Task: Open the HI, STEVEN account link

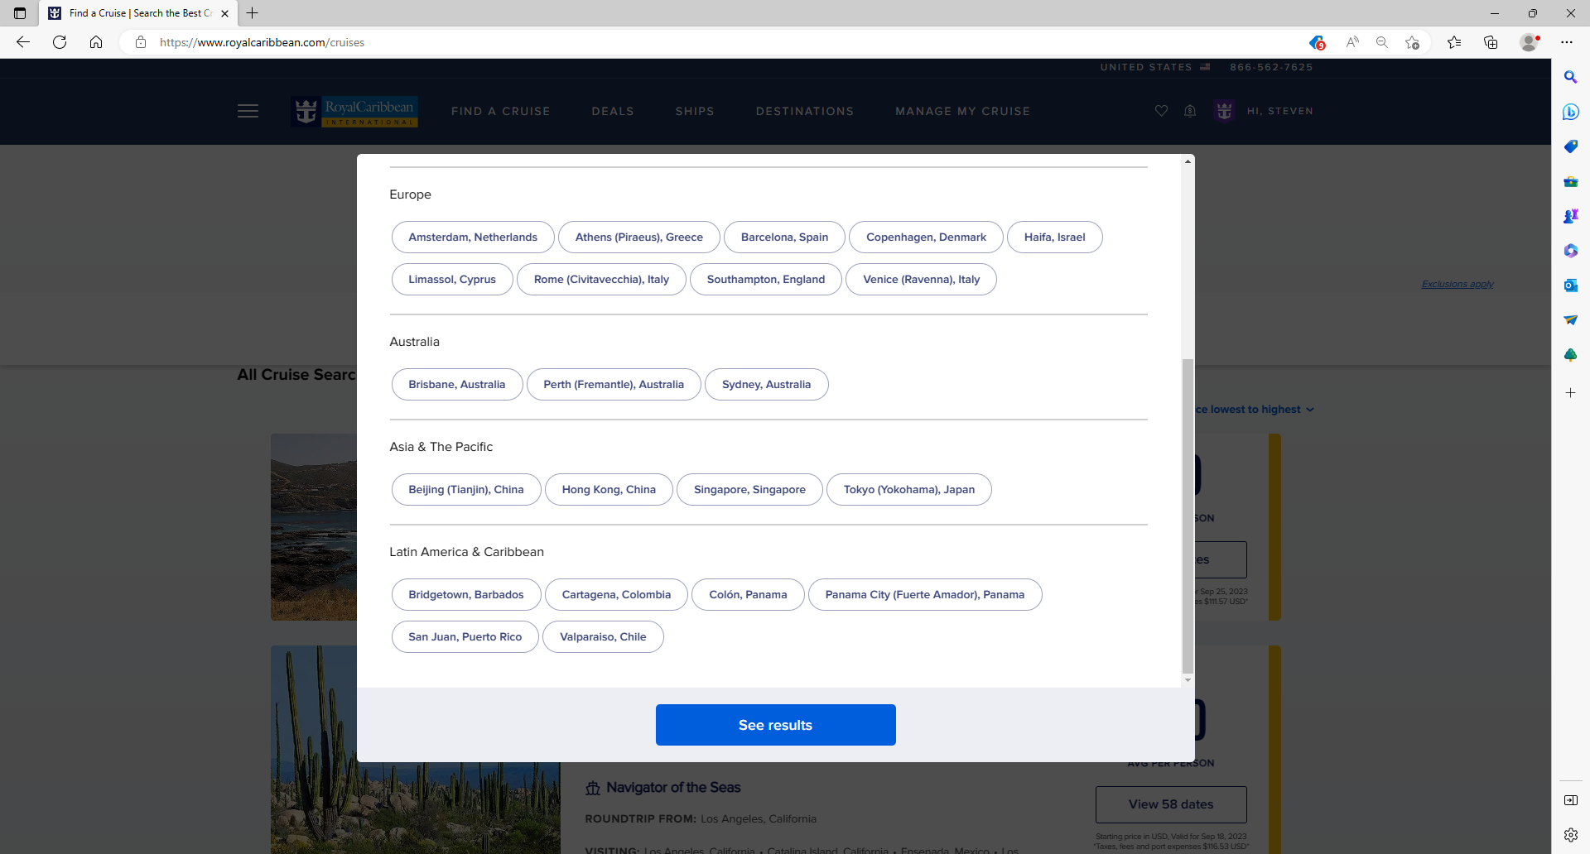Action: pos(1279,111)
